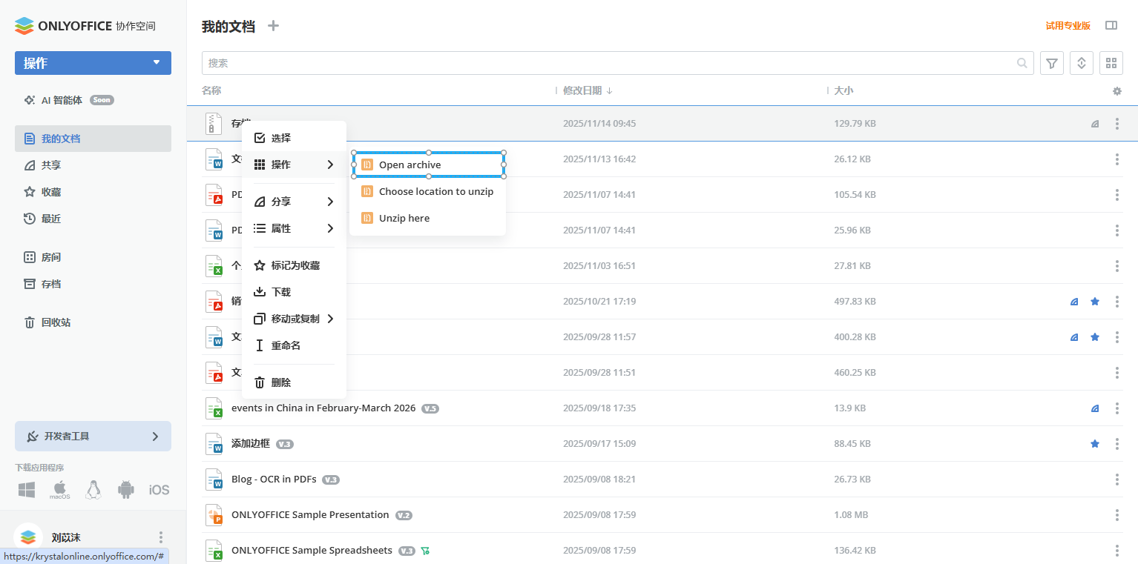Screen dimensions: 1138x564
Task: Click the star icon on 添加边框 row
Action: point(1095,444)
